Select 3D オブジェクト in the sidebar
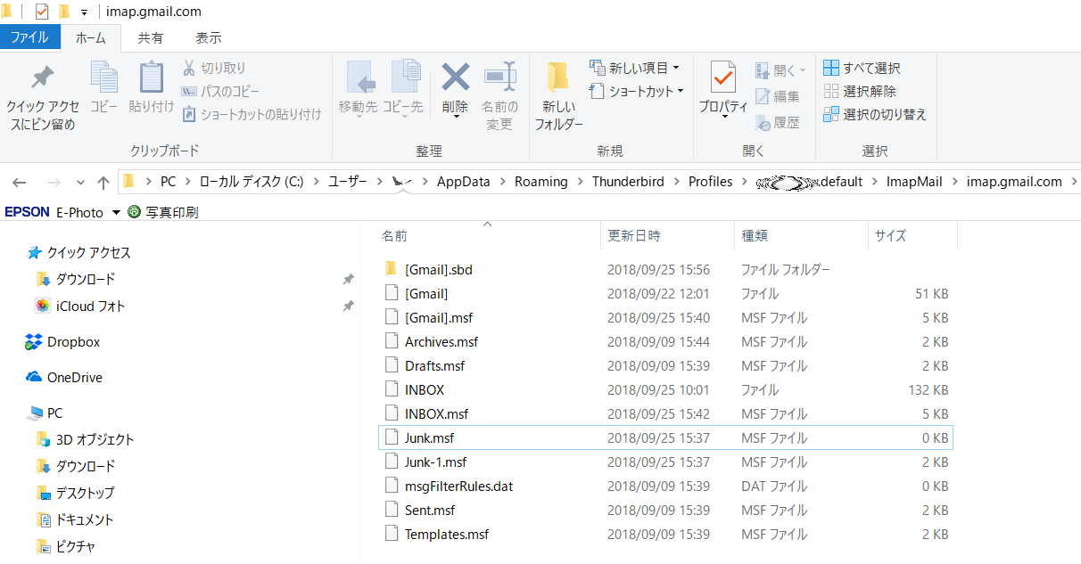The image size is (1081, 564). [x=85, y=440]
